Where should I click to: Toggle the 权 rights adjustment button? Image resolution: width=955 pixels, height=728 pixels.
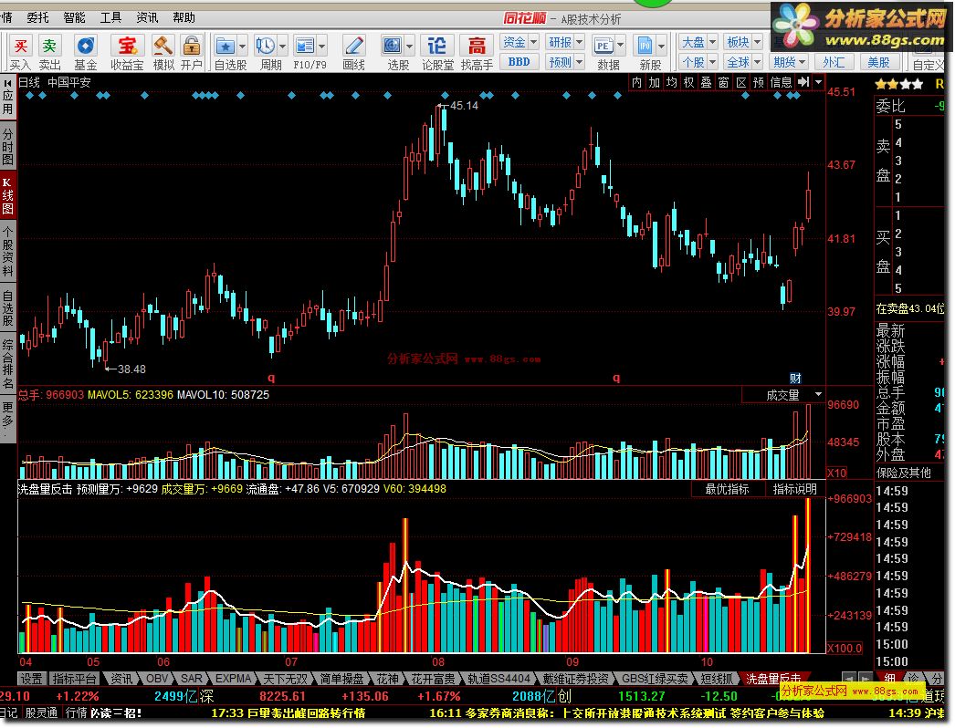(688, 82)
